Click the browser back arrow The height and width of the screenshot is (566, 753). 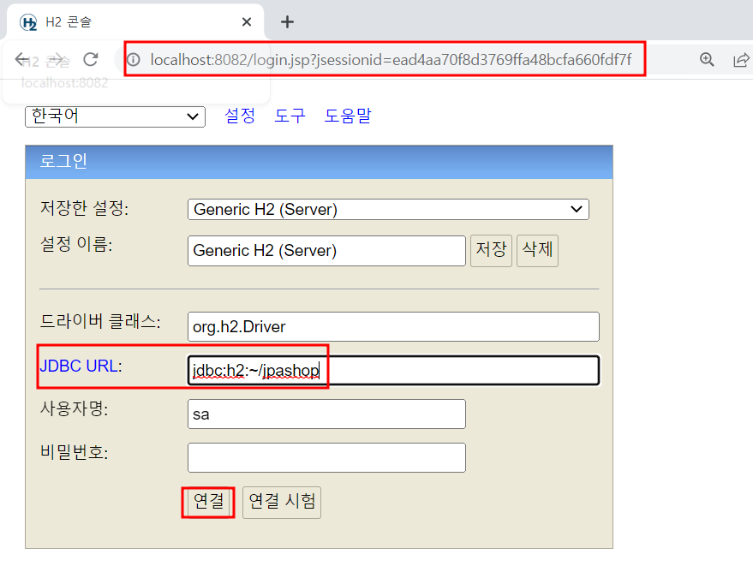pyautogui.click(x=21, y=60)
